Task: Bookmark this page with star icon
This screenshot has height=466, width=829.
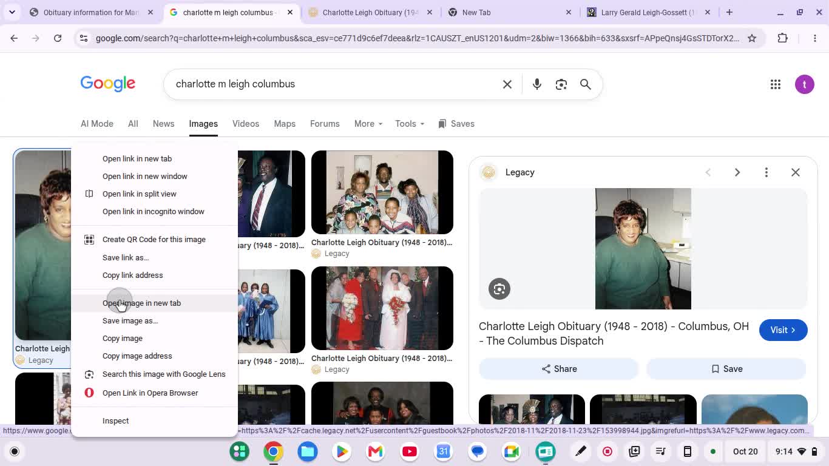Action: click(x=752, y=38)
